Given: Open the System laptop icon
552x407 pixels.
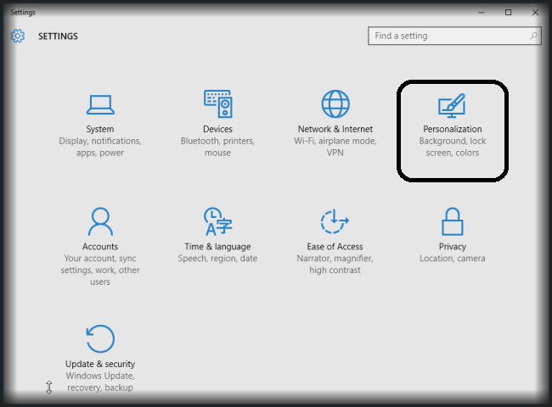Looking at the screenshot, I should click(100, 104).
